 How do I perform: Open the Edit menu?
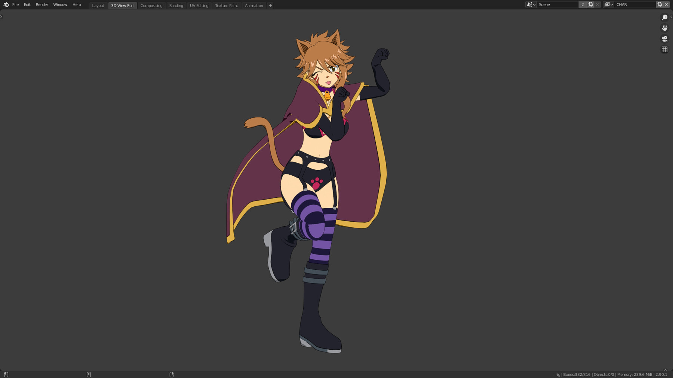click(x=27, y=4)
